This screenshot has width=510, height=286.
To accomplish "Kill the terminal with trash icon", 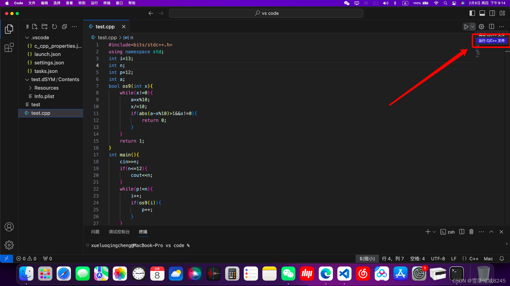I will pyautogui.click(x=471, y=232).
